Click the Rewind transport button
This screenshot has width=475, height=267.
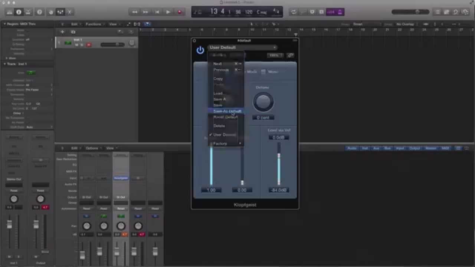tap(135, 12)
